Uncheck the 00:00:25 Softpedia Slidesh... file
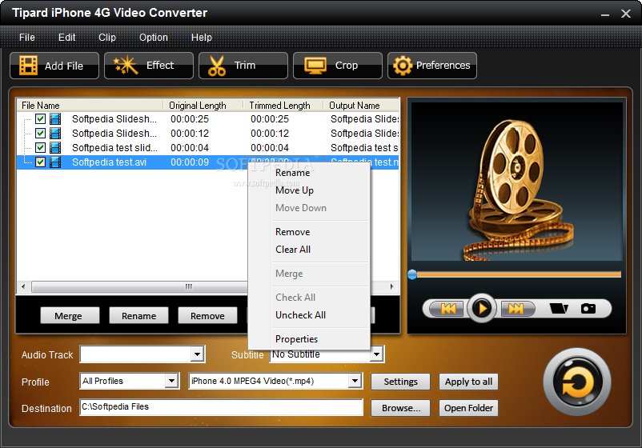Viewport: 642px width, 448px height. click(40, 119)
